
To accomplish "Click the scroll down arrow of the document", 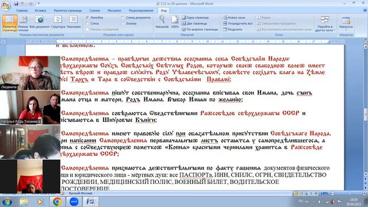I will (366, 174).
